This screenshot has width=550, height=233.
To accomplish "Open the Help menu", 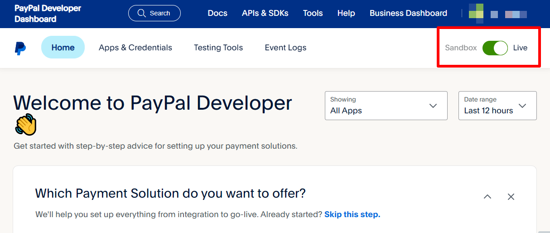I will (346, 13).
